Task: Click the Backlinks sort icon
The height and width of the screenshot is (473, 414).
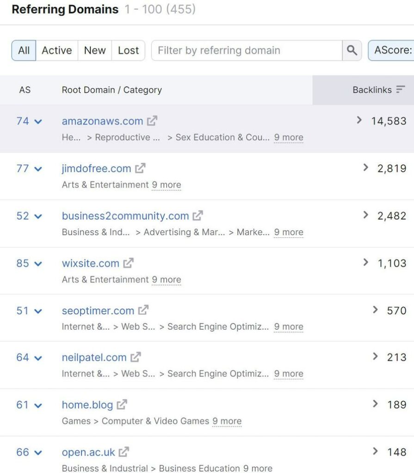Action: (x=401, y=90)
